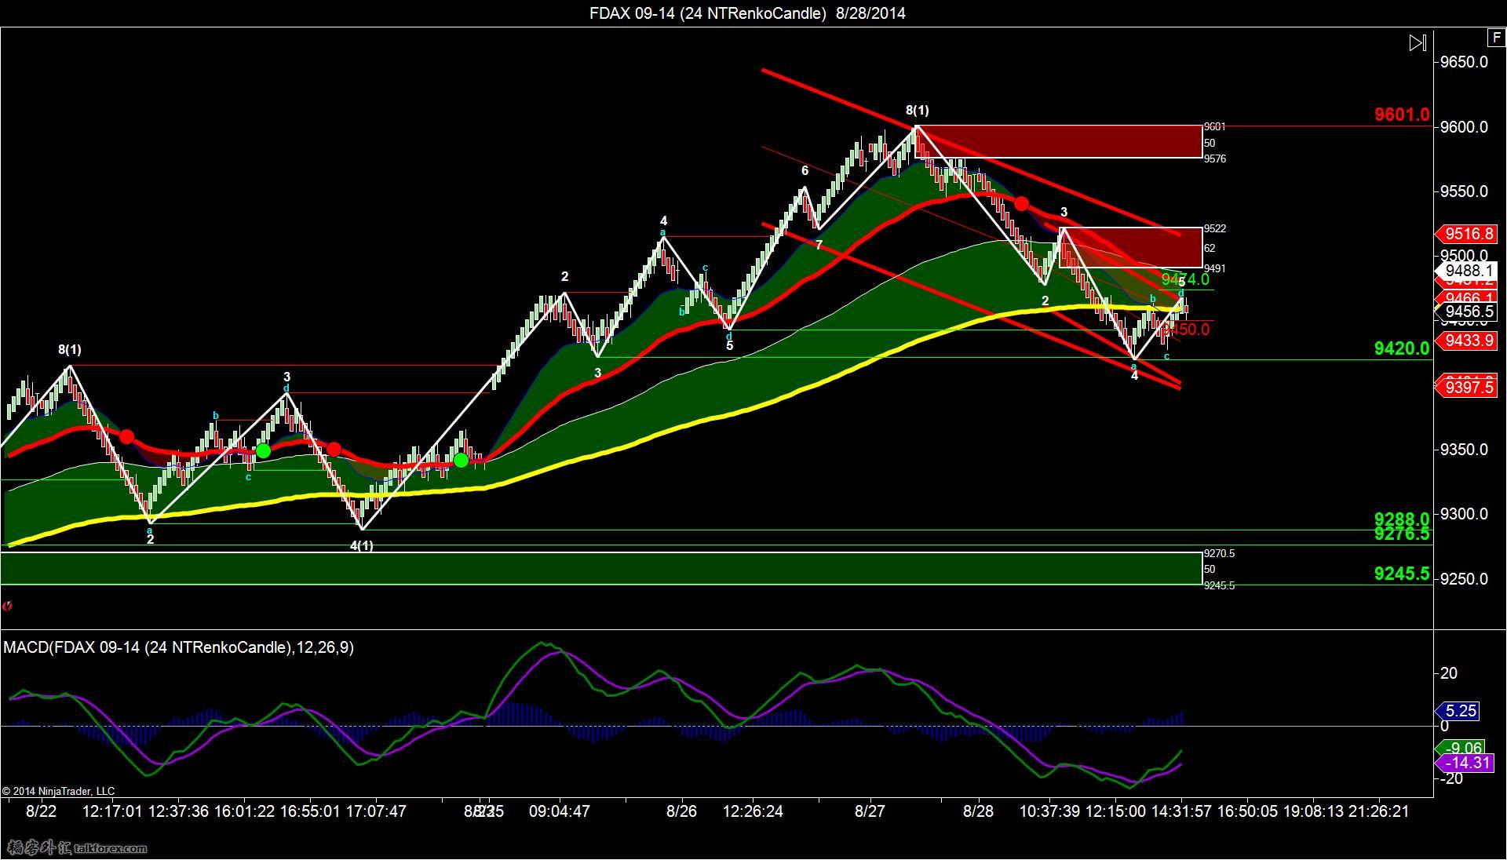
Task: Click the red signal dot near wave 3 on 8/28
Action: pyautogui.click(x=1021, y=204)
